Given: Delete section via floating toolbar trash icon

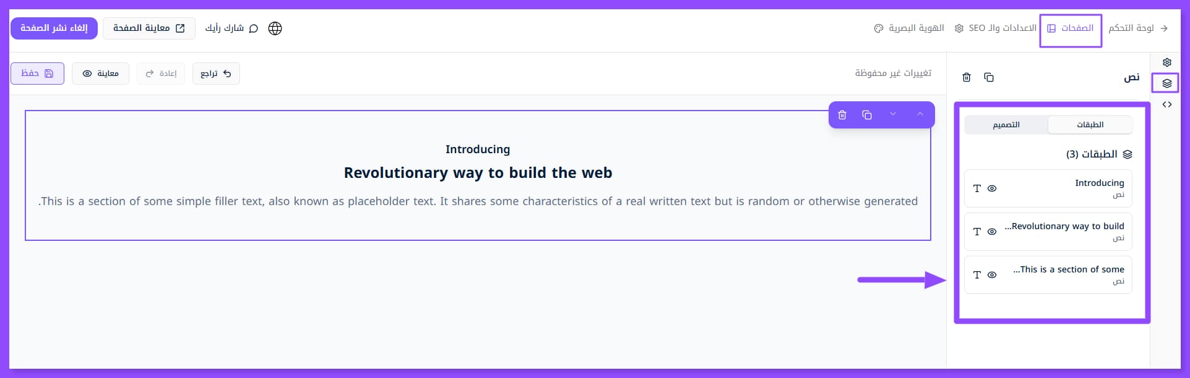Looking at the screenshot, I should click(842, 115).
